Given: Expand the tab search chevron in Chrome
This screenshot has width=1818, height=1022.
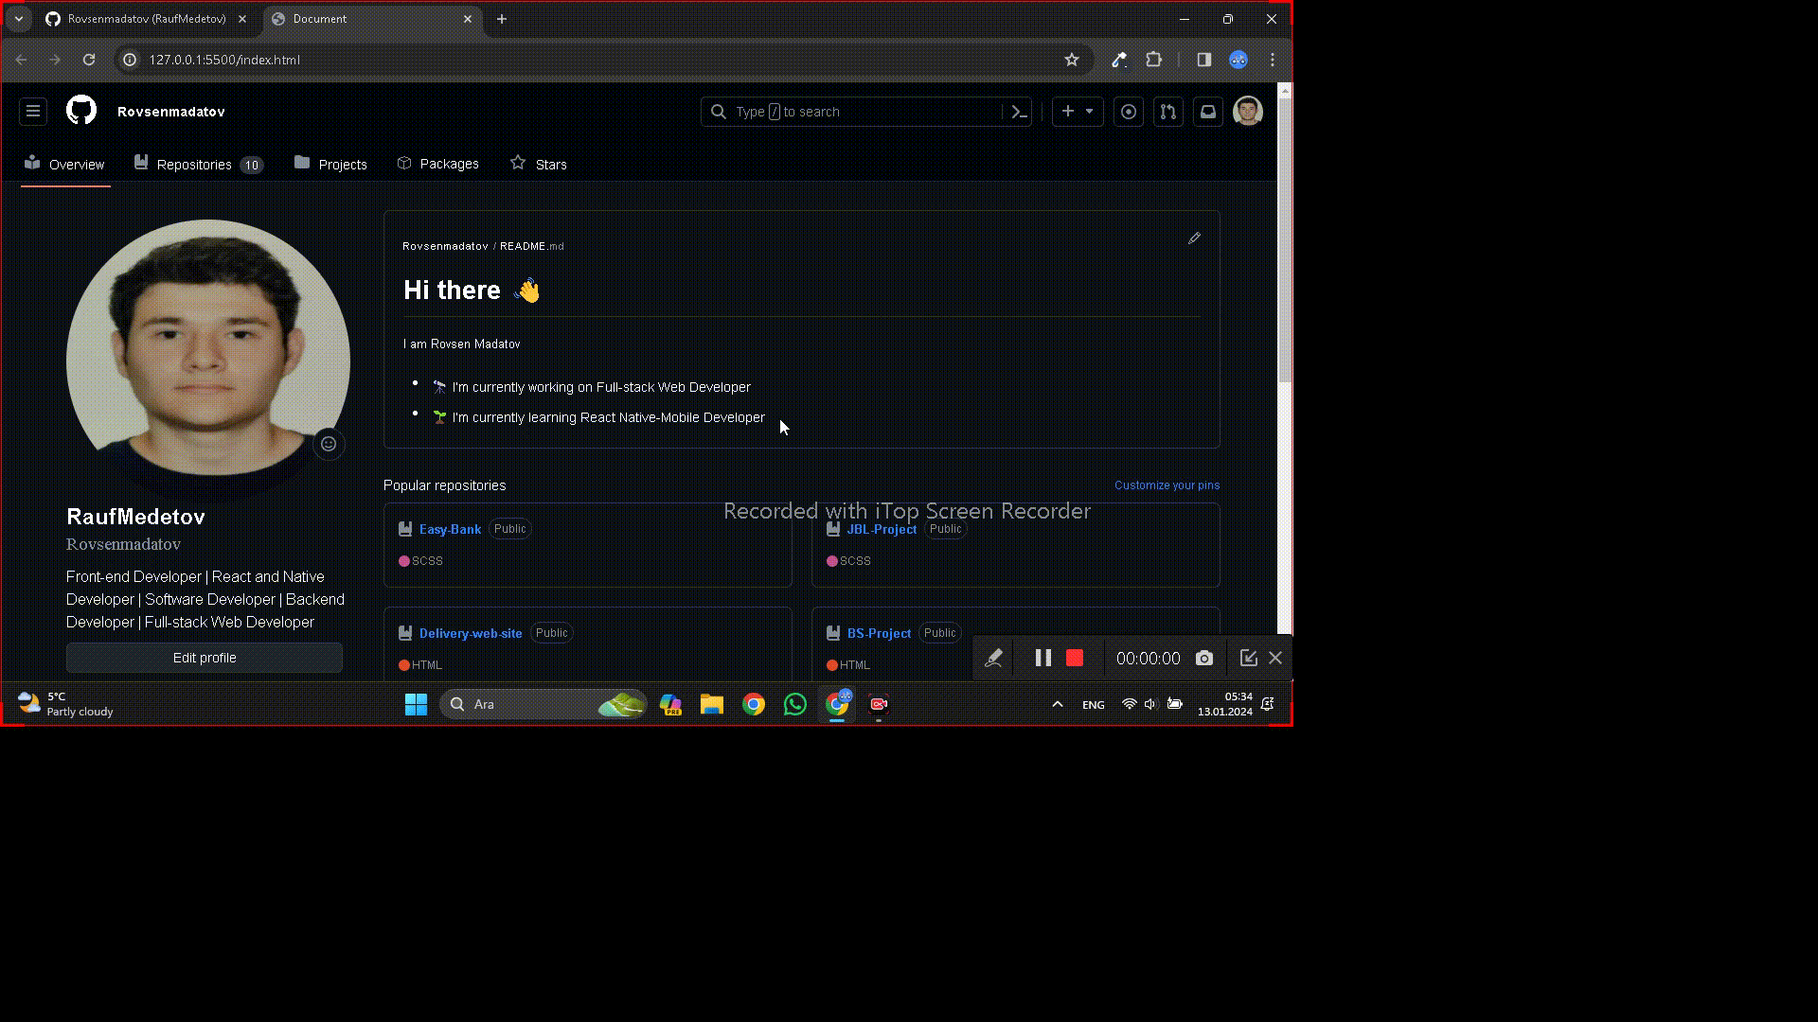Looking at the screenshot, I should [x=19, y=19].
